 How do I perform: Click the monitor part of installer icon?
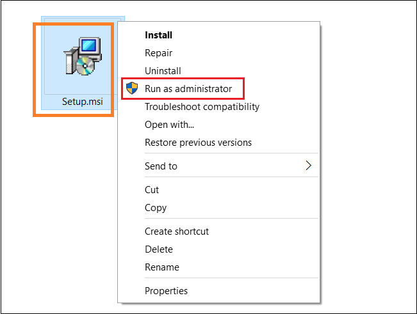click(x=90, y=45)
